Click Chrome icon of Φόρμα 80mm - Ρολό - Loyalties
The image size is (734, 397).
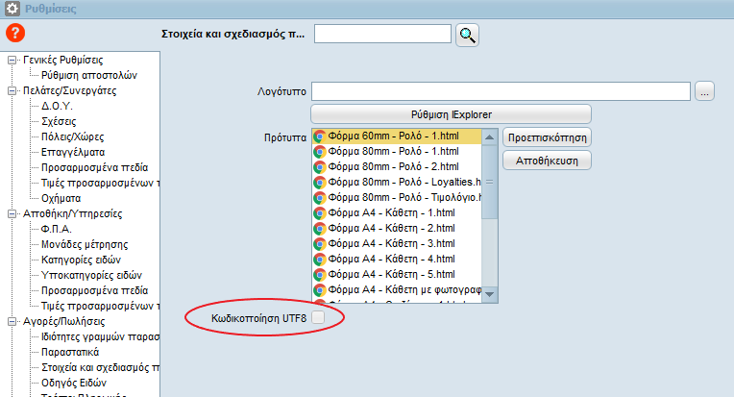(x=320, y=182)
